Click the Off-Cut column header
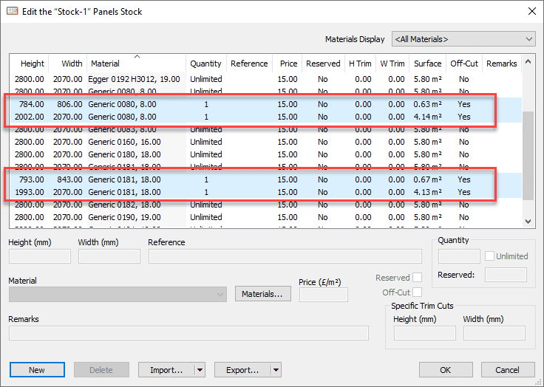This screenshot has width=544, height=387. coord(463,64)
